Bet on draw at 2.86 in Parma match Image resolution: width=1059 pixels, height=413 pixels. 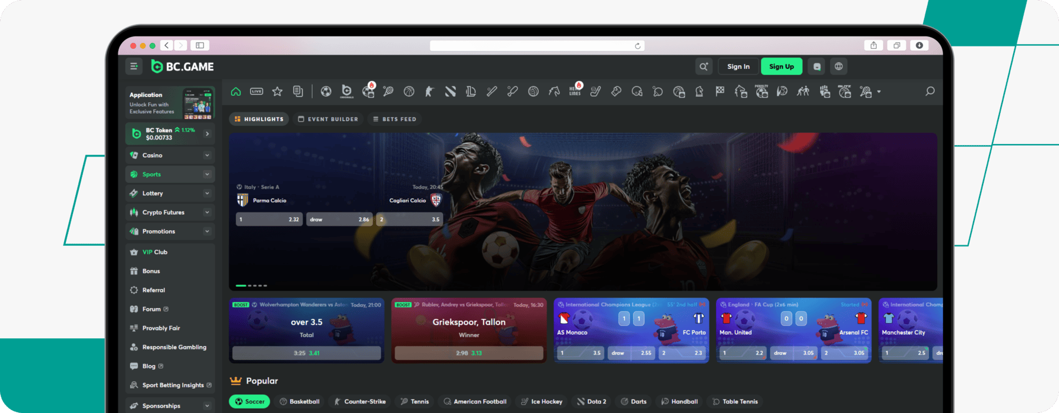coord(339,219)
